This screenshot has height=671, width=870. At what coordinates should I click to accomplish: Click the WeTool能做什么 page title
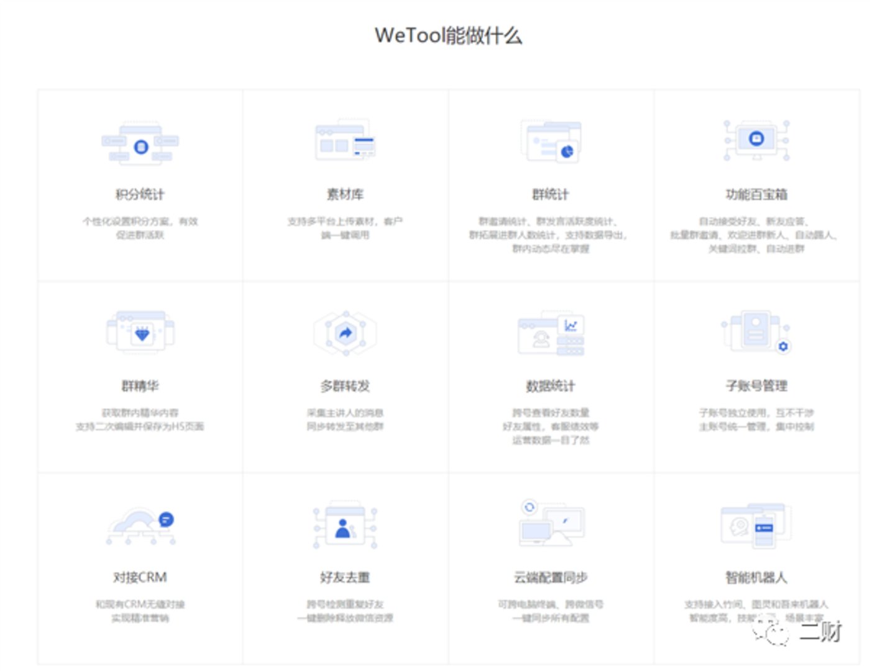point(449,35)
